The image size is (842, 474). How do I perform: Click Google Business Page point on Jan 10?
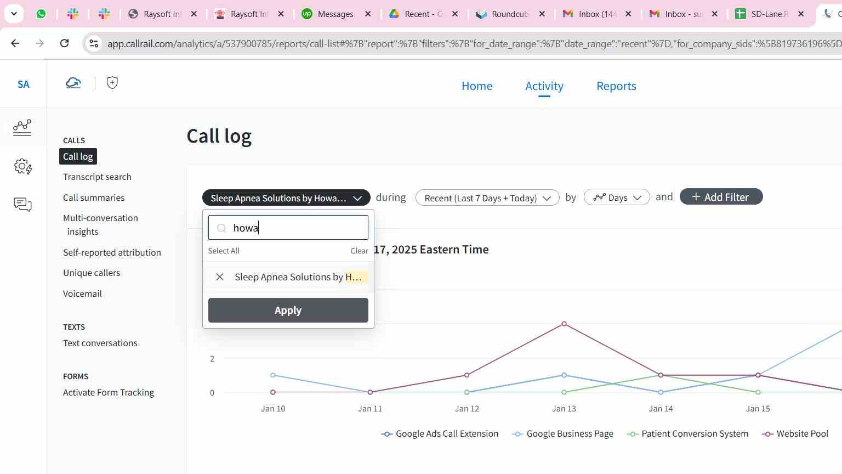(x=273, y=375)
